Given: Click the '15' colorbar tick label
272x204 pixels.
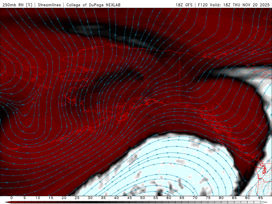Looking at the screenshot, I should click(51, 198).
